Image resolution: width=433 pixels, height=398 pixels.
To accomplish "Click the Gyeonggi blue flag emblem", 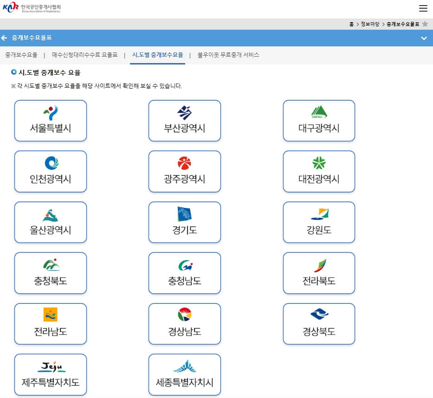I will coord(184,214).
